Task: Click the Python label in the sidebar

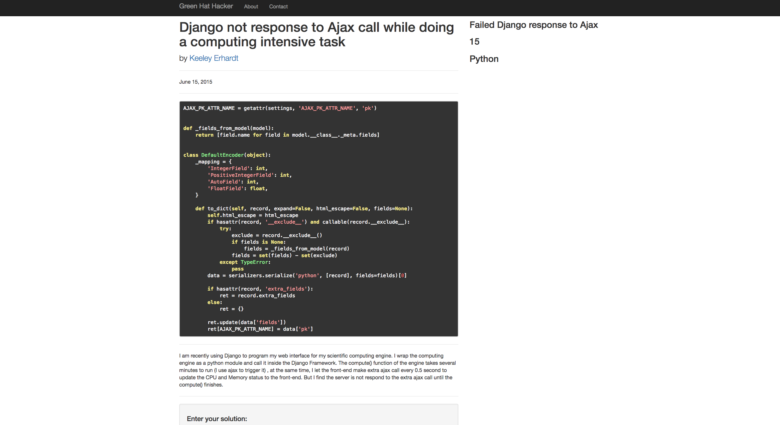Action: pyautogui.click(x=484, y=59)
